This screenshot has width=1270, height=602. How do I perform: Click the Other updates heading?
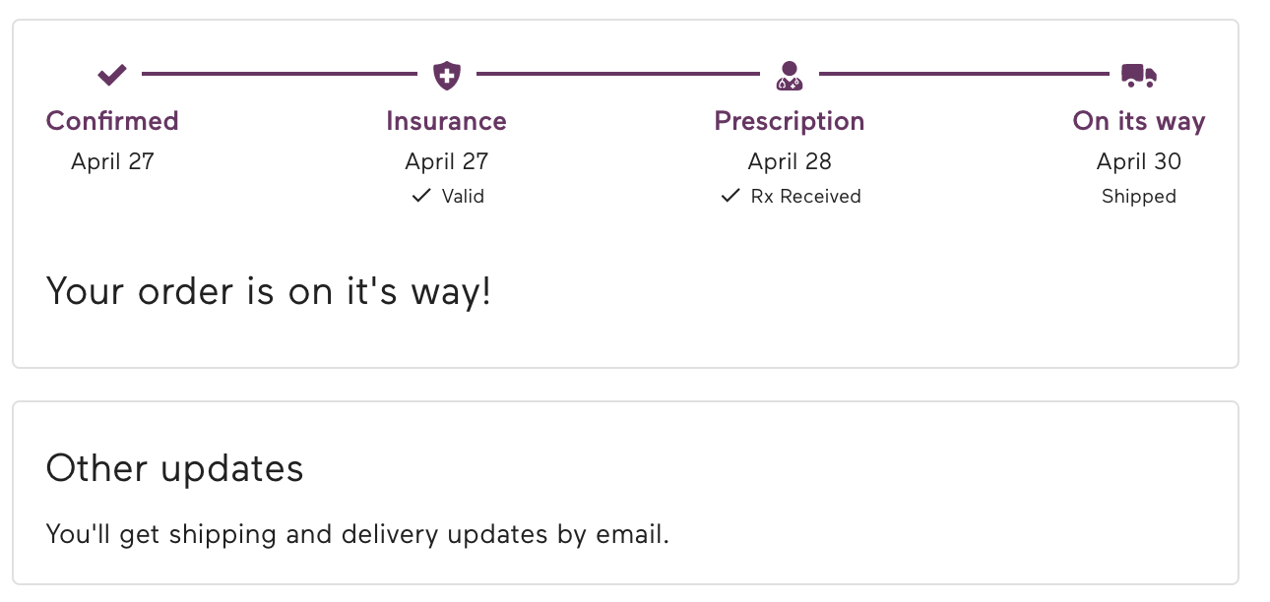tap(175, 468)
